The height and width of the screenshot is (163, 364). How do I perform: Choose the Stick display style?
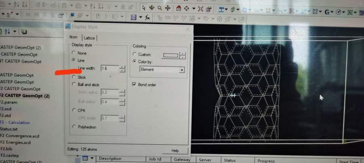pos(74,77)
